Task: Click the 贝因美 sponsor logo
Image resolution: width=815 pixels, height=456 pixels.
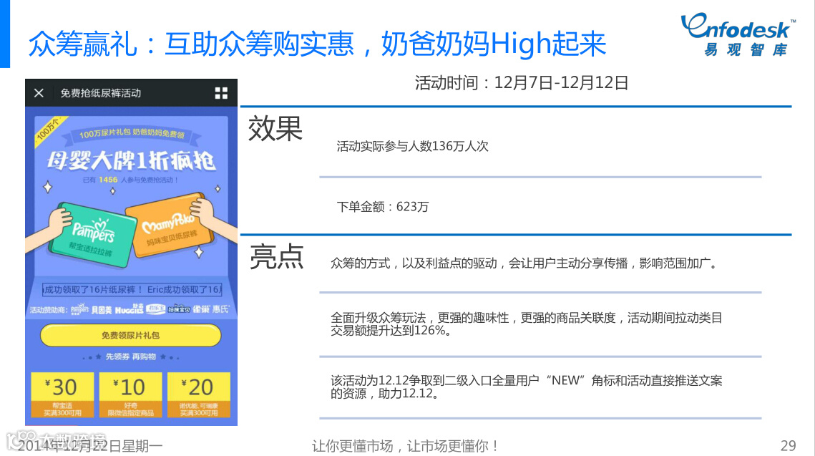Action: pyautogui.click(x=102, y=310)
